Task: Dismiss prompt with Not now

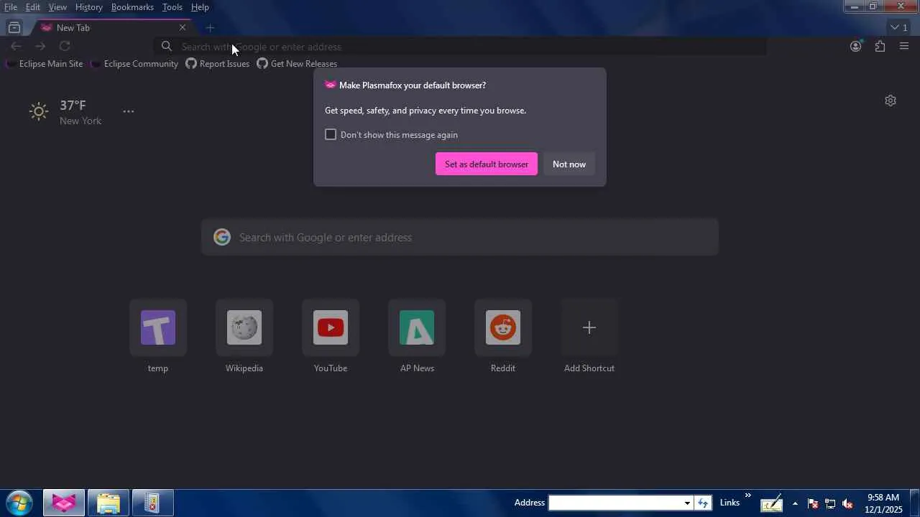Action: pos(569,164)
